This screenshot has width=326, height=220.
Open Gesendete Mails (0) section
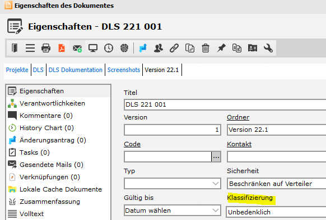[x=58, y=165]
